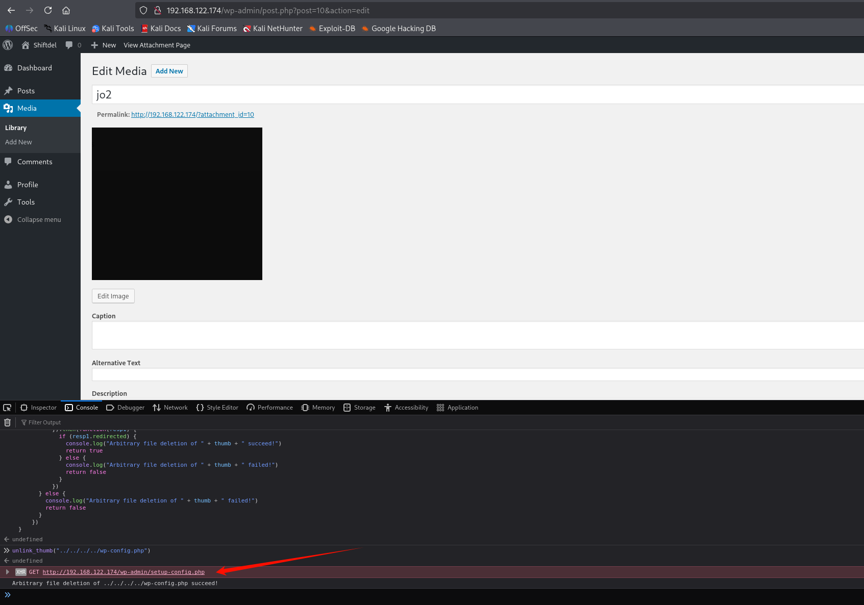Open Kali Tools bookmark

pyautogui.click(x=113, y=29)
